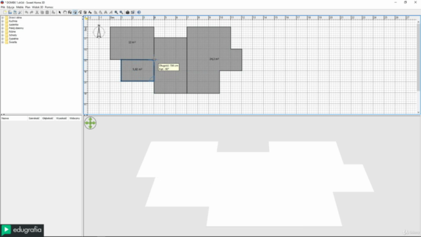421x237 pixels.
Task: Click the Cut scissors icon
Action: pos(37,13)
